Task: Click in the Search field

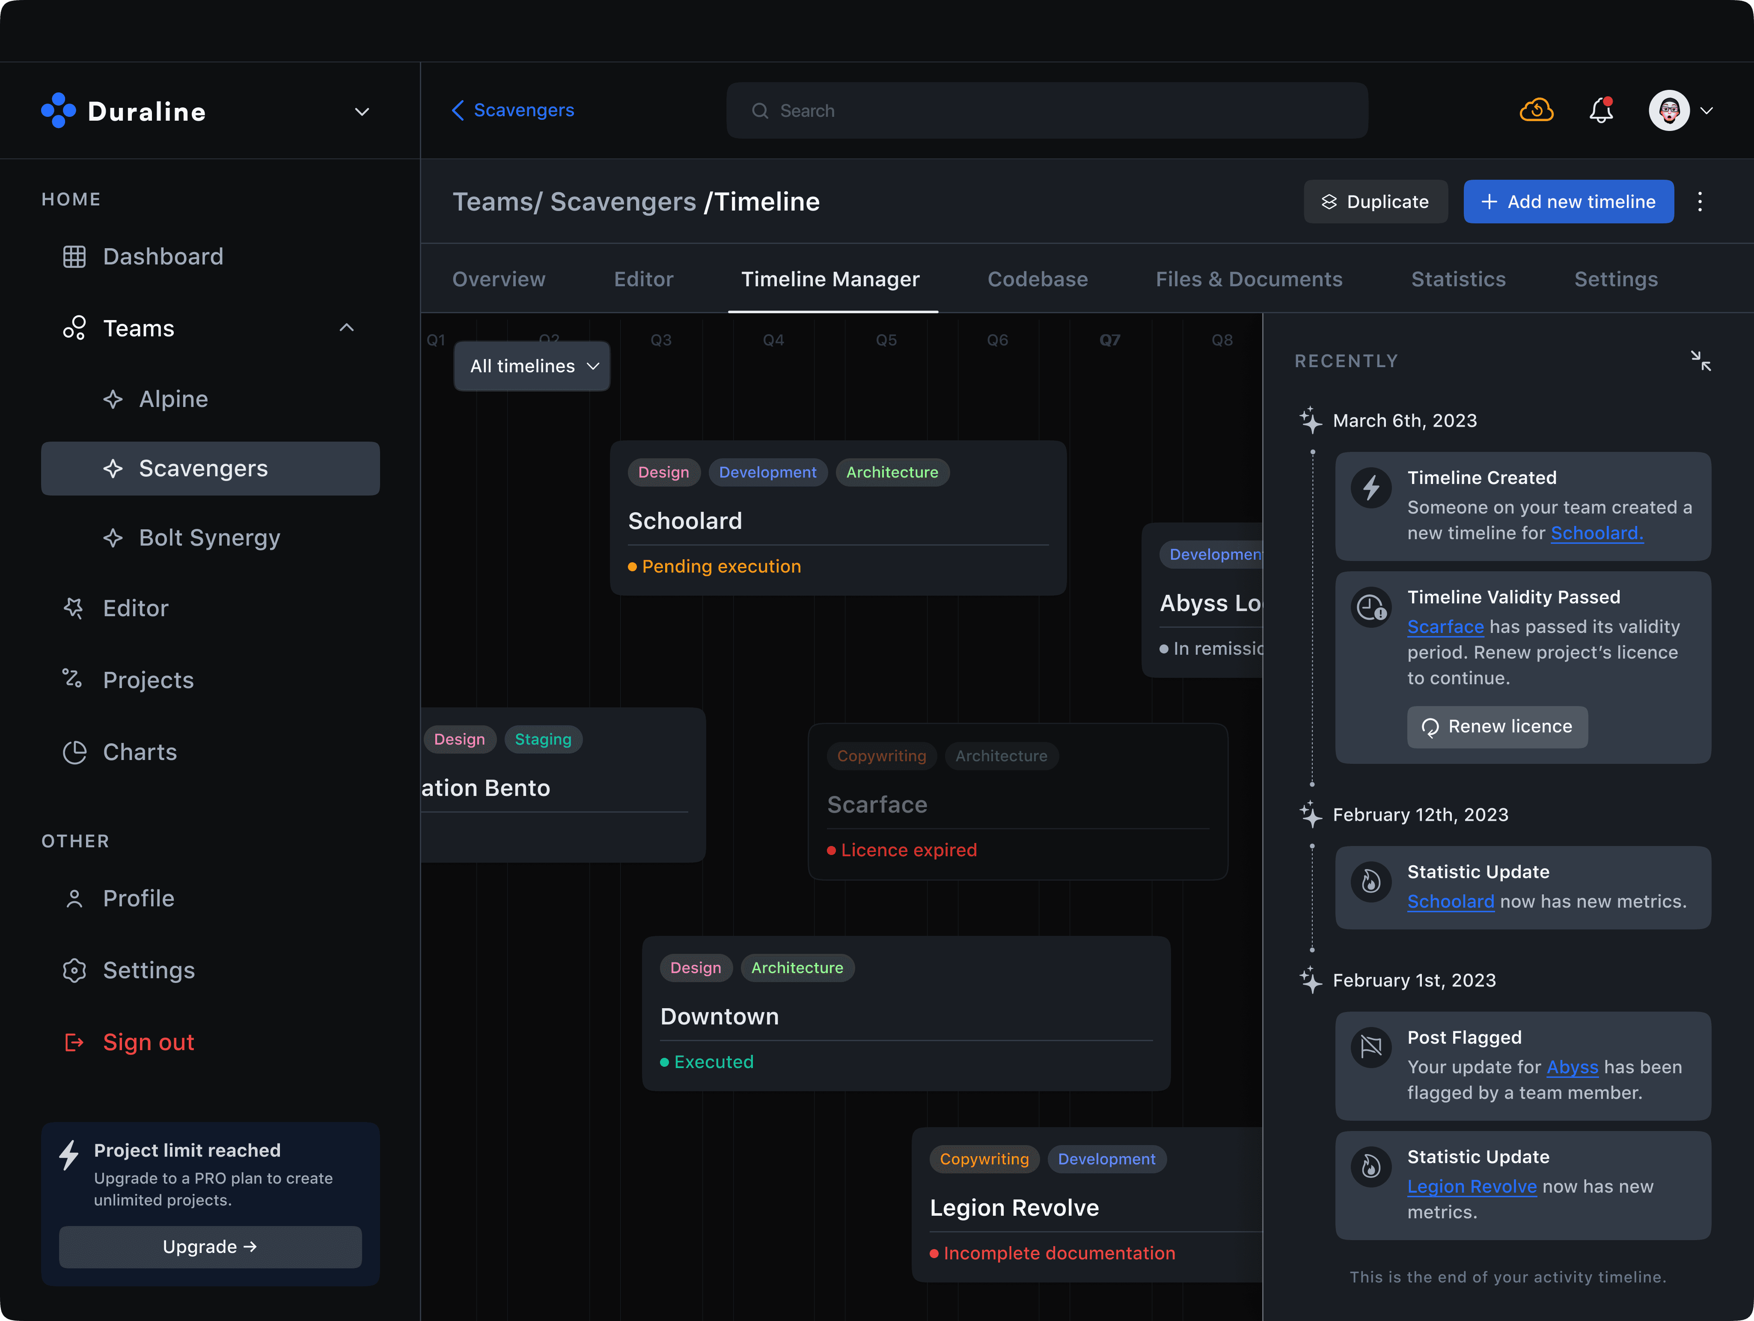Action: click(x=1046, y=111)
